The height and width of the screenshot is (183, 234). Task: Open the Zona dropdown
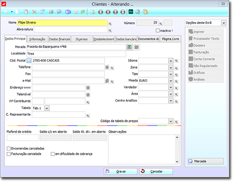(171, 67)
